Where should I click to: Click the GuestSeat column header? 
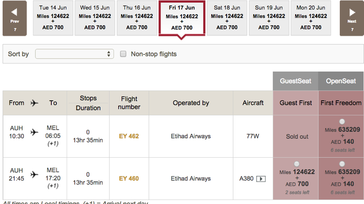coord(295,81)
